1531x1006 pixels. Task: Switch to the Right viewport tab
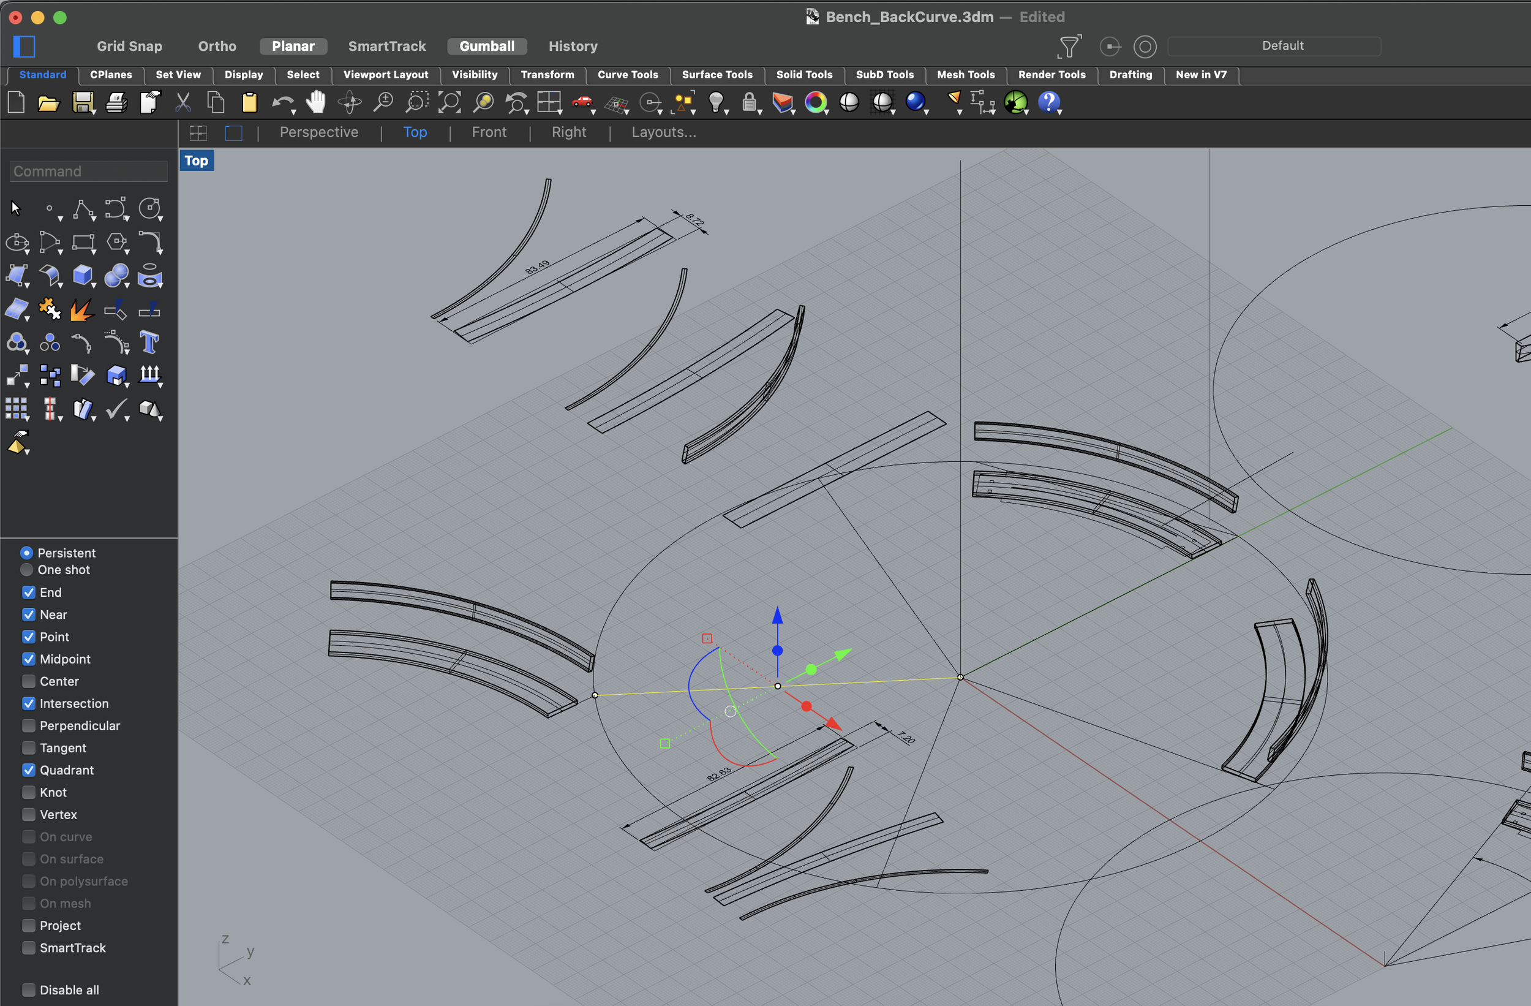(569, 132)
